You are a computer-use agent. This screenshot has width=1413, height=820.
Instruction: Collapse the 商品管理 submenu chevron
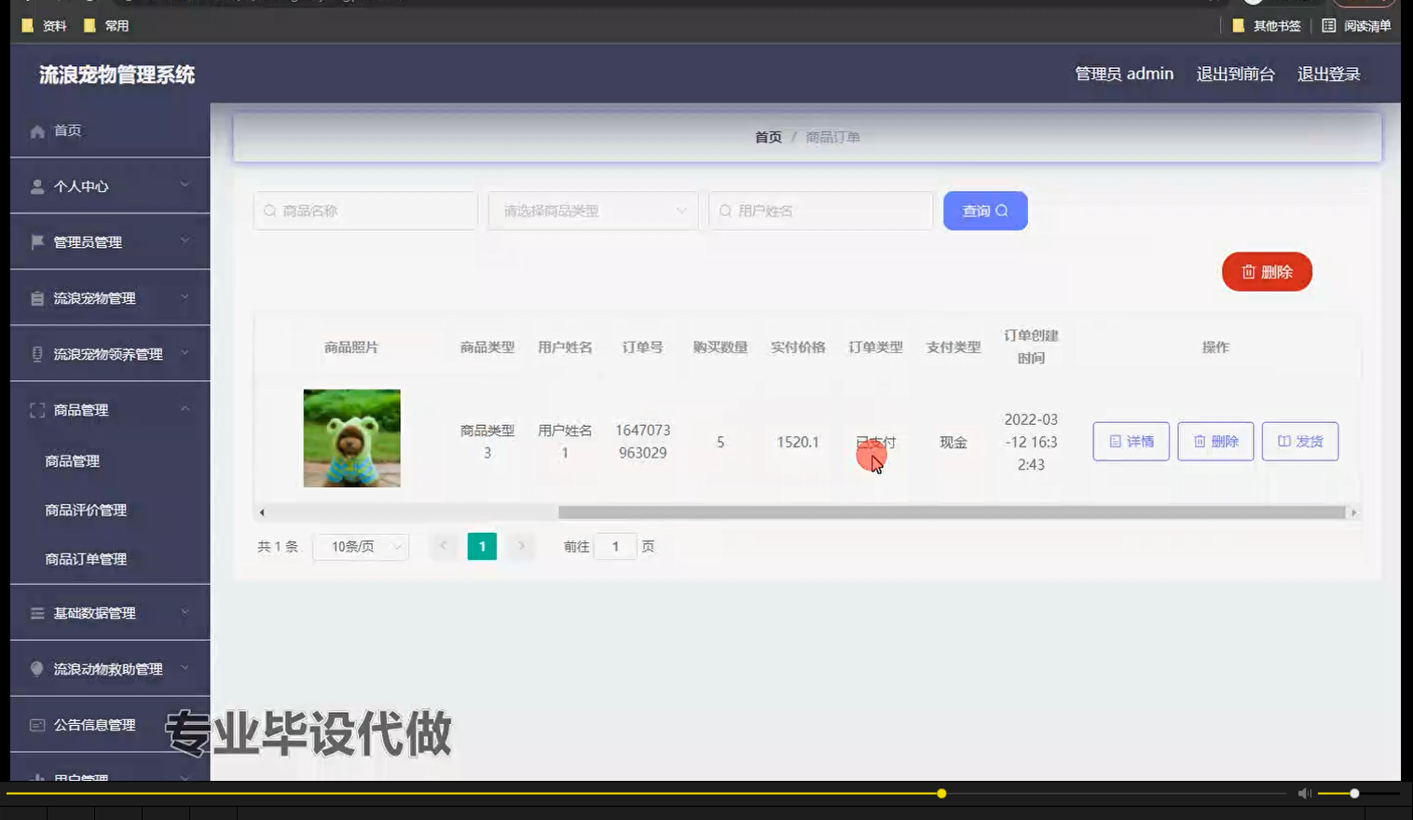click(185, 409)
